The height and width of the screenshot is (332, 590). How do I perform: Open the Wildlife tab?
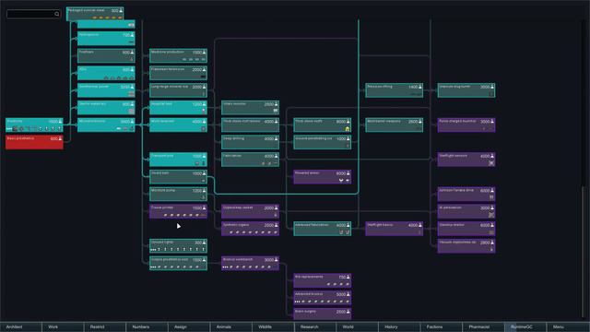point(274,327)
